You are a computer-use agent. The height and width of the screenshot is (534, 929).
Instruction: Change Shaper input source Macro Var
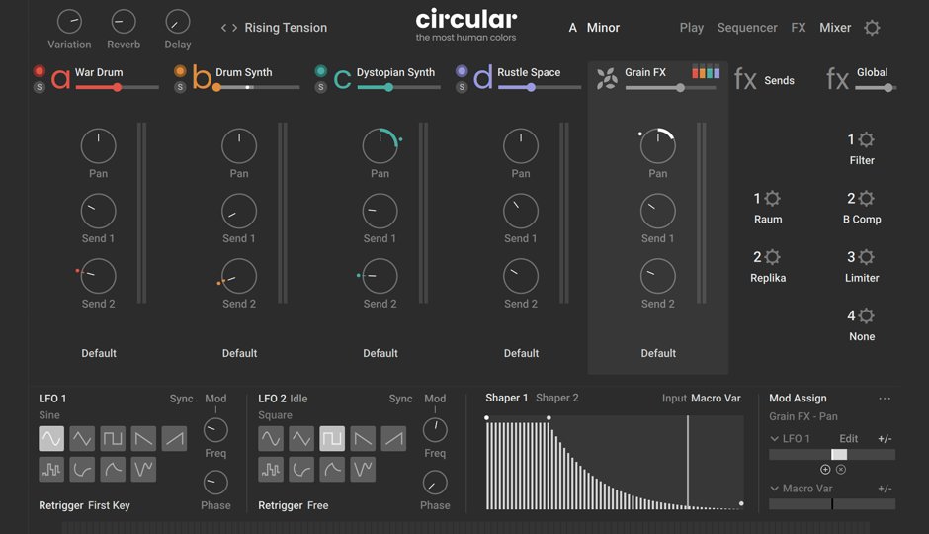[x=716, y=399]
